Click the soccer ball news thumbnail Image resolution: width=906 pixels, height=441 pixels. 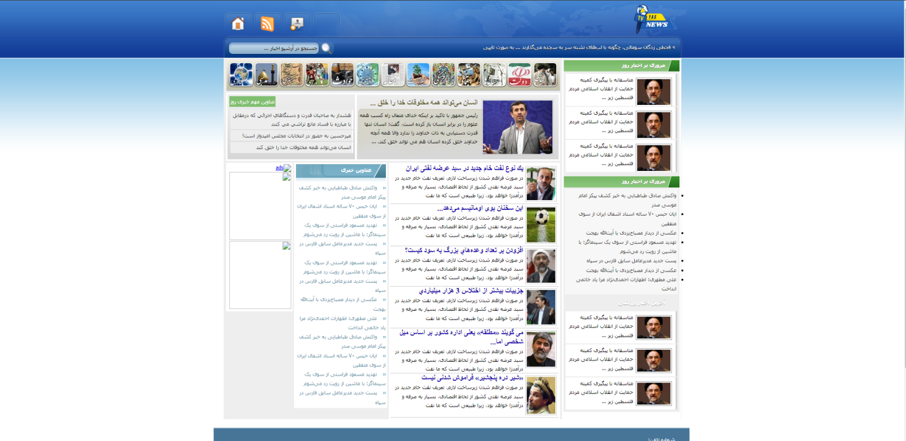[x=541, y=225]
